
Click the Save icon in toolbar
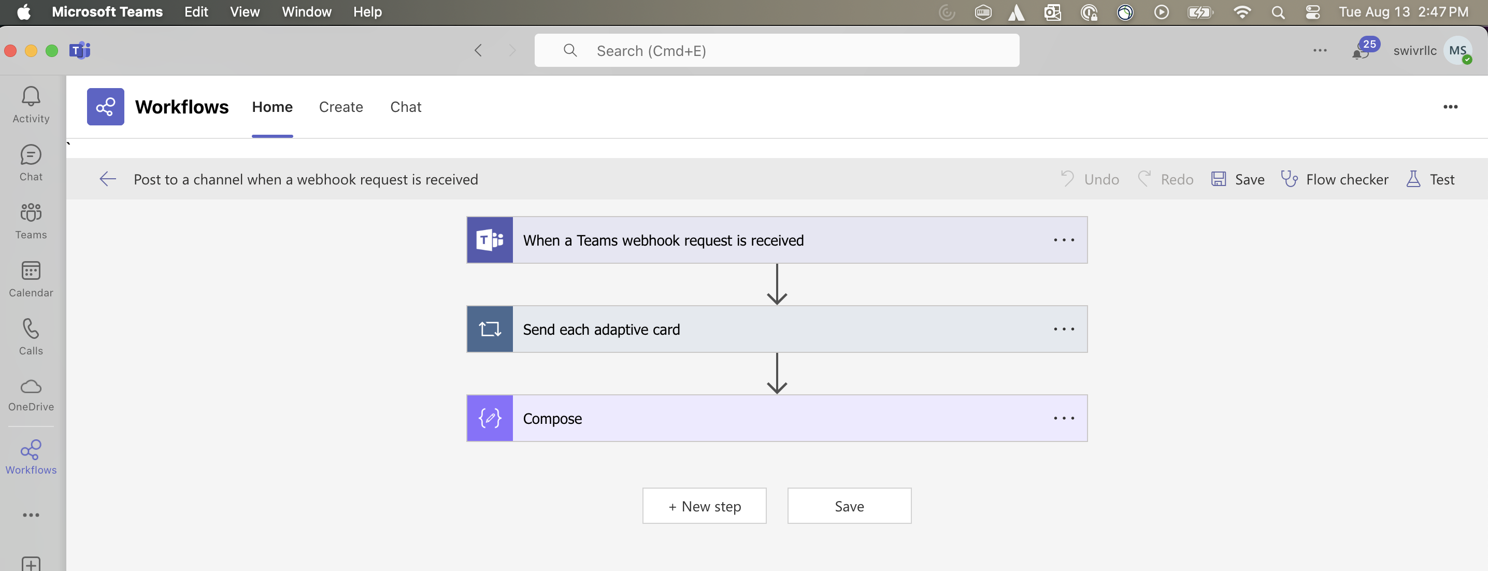[x=1220, y=178]
